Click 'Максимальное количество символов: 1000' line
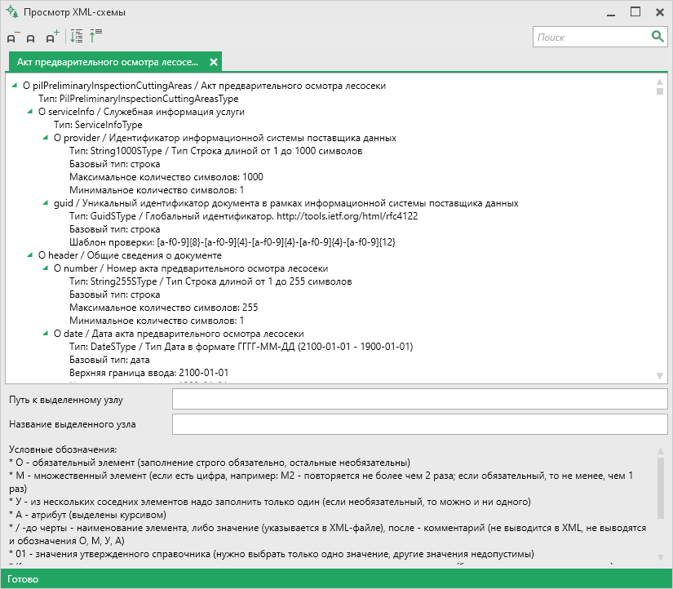 tap(166, 177)
